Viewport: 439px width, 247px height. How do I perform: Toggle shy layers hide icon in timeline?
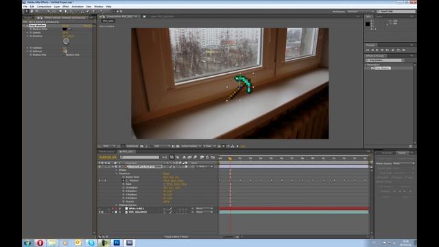coord(184,157)
